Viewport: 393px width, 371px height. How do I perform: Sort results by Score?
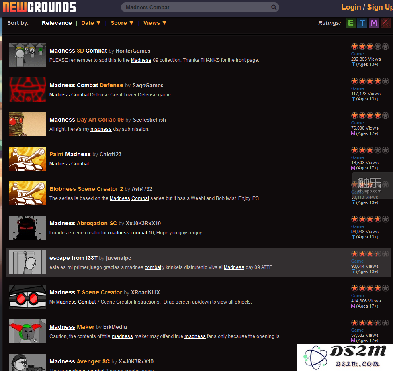(x=119, y=23)
